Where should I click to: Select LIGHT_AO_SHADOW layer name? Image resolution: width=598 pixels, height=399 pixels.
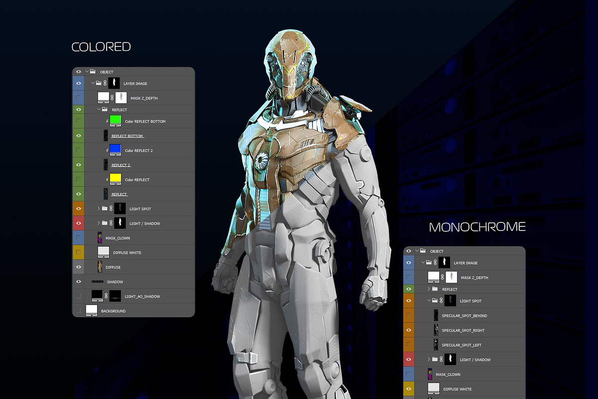tap(143, 297)
